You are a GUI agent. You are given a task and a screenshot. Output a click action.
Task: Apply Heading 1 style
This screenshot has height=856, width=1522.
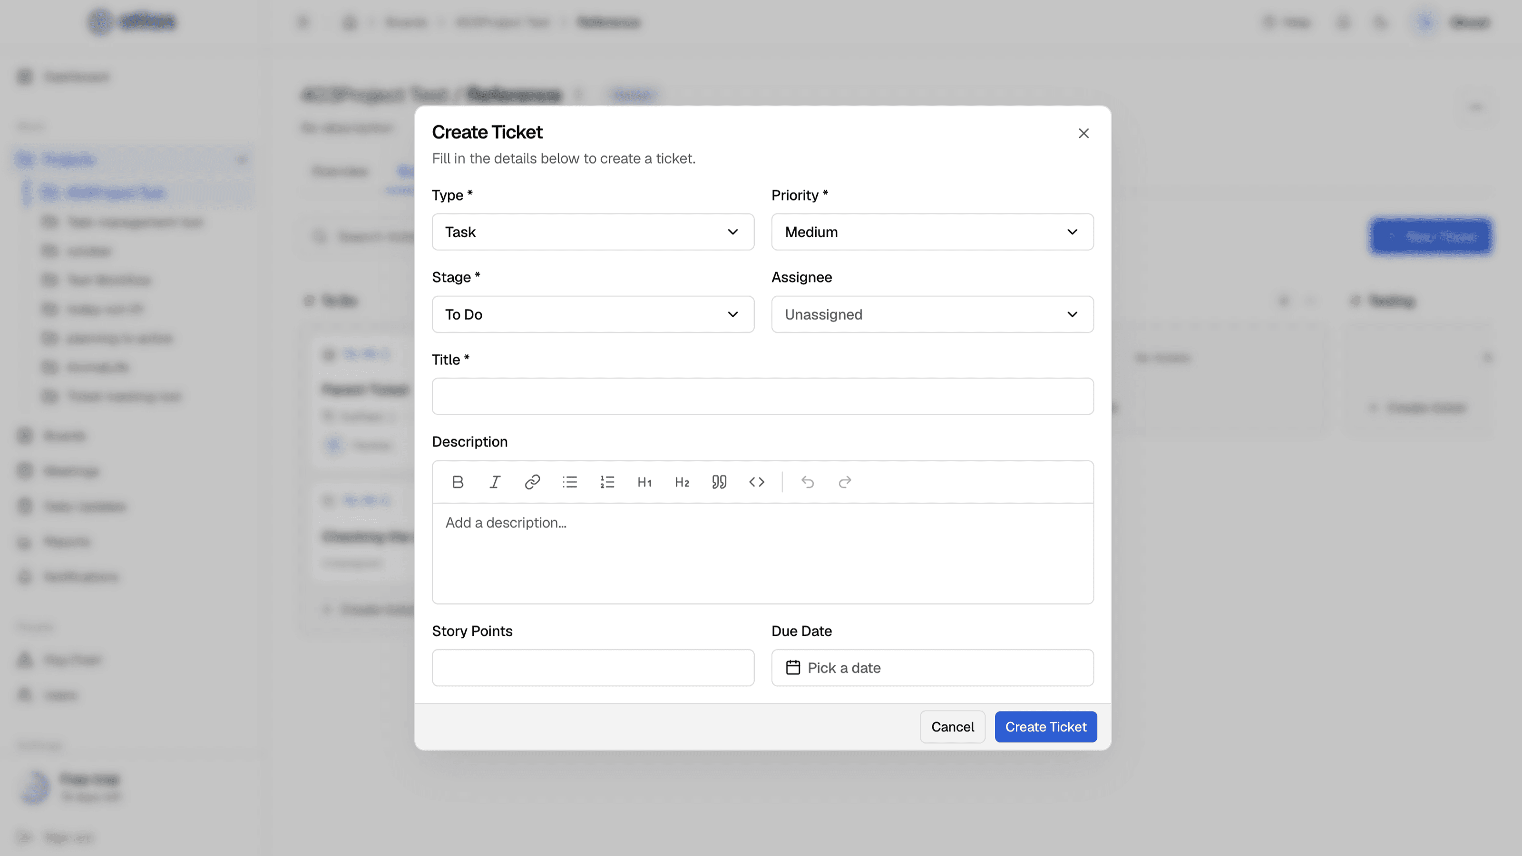click(x=644, y=482)
